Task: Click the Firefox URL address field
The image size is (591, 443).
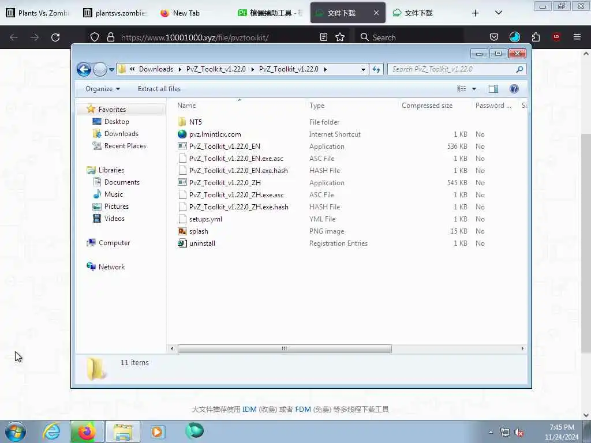Action: pyautogui.click(x=217, y=37)
